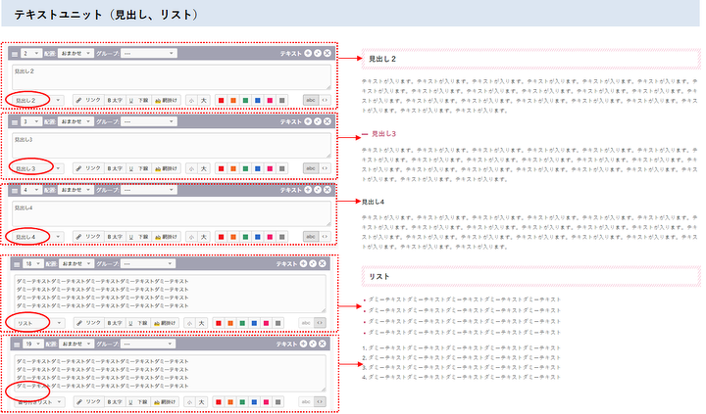
Task: Toggle abc text mode in the 見出し4 unit
Action: point(310,236)
